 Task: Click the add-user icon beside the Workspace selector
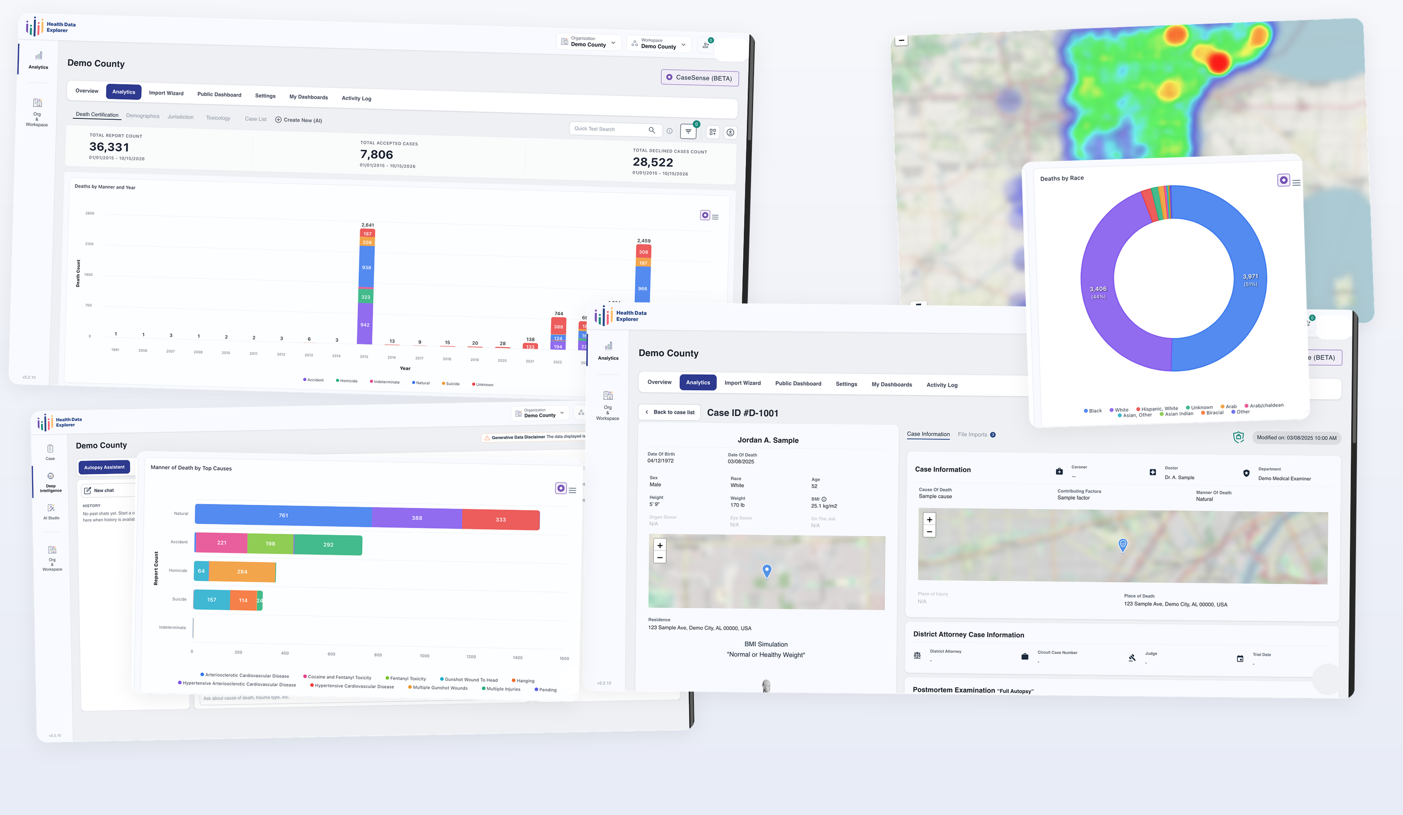coord(706,45)
